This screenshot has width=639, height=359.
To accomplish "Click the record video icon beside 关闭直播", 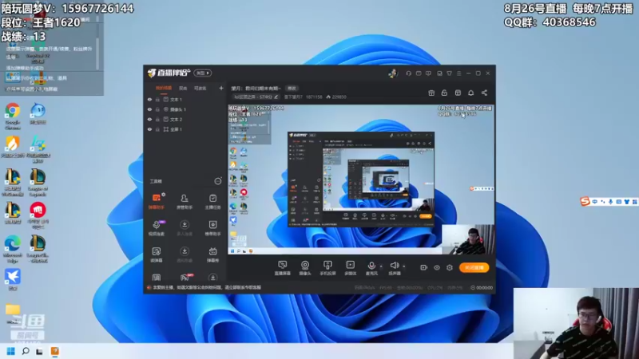I will (424, 267).
